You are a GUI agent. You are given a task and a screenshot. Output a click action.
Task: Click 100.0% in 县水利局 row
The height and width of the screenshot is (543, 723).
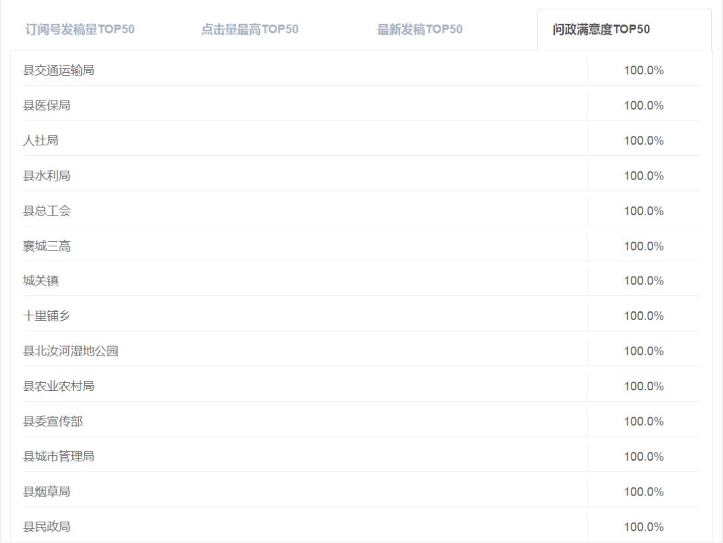tap(644, 176)
